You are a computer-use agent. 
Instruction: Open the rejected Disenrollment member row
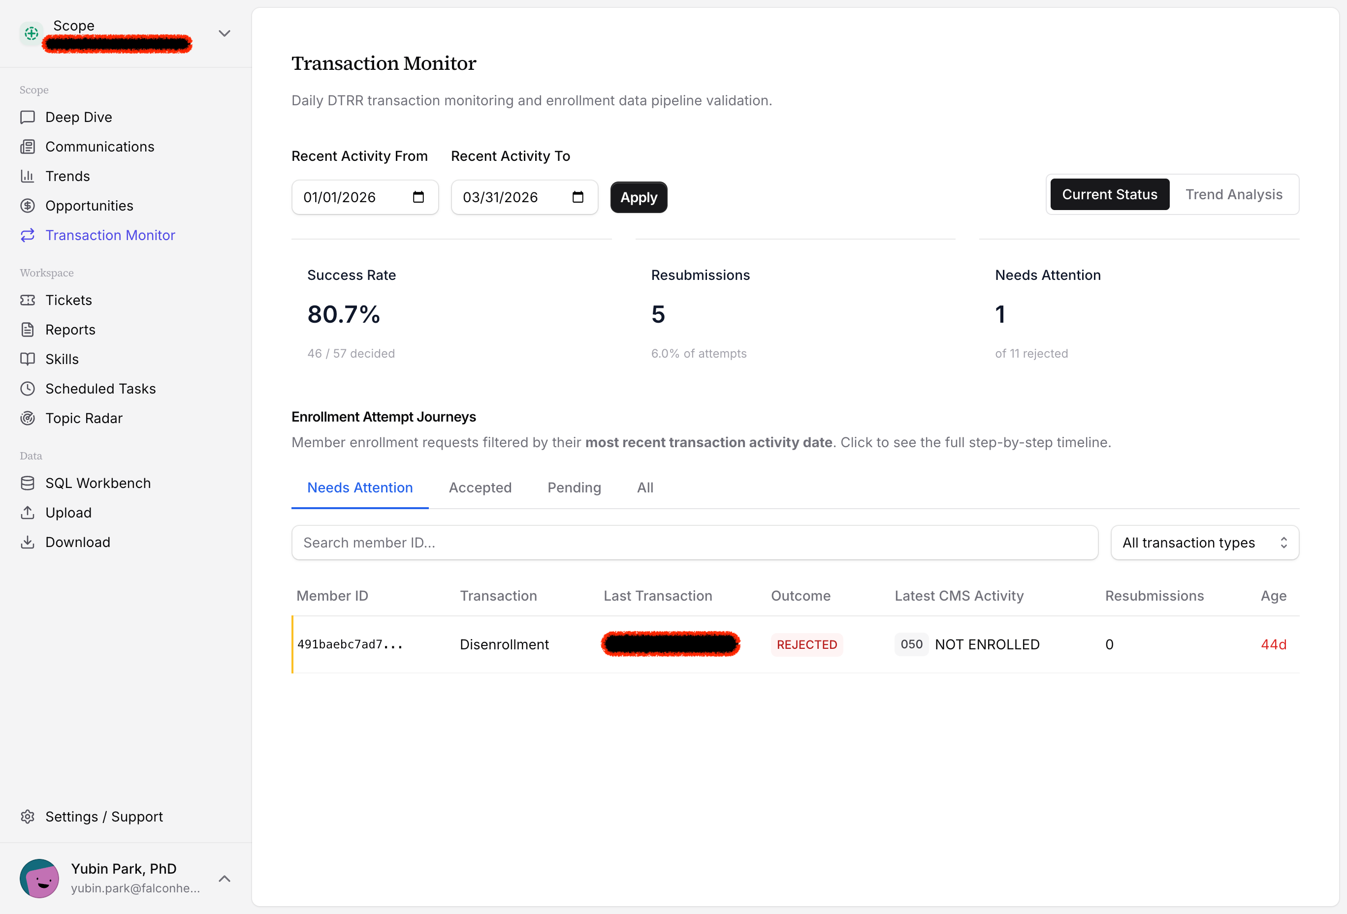coord(504,644)
